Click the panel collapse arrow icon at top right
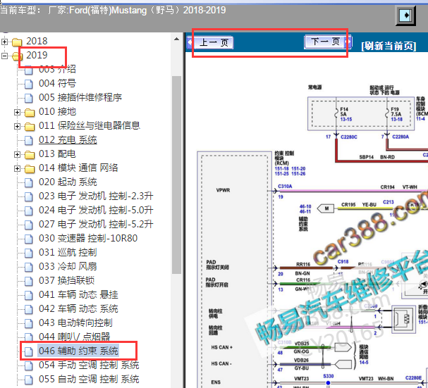The image size is (428, 388). point(405,15)
